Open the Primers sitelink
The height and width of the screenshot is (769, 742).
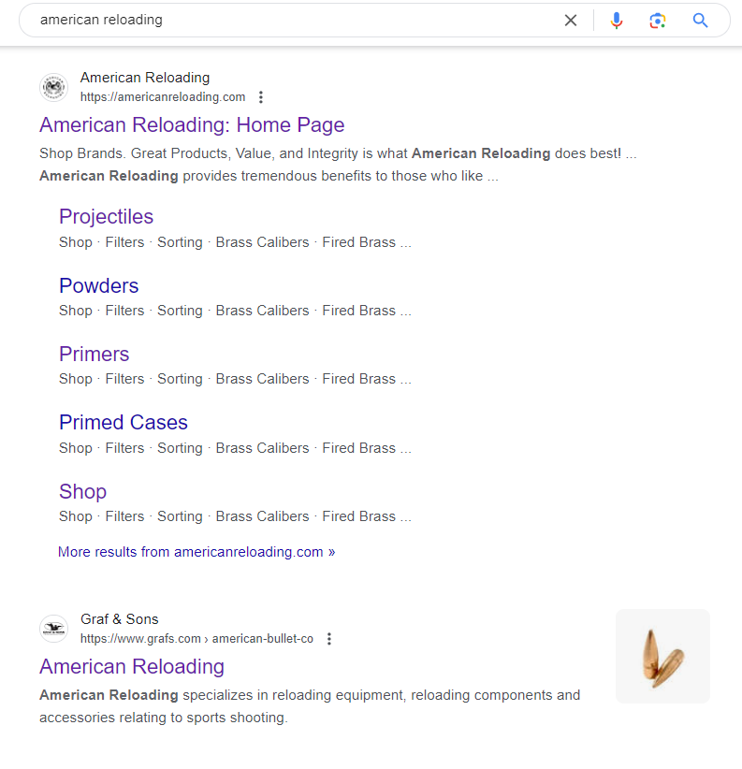tap(95, 354)
